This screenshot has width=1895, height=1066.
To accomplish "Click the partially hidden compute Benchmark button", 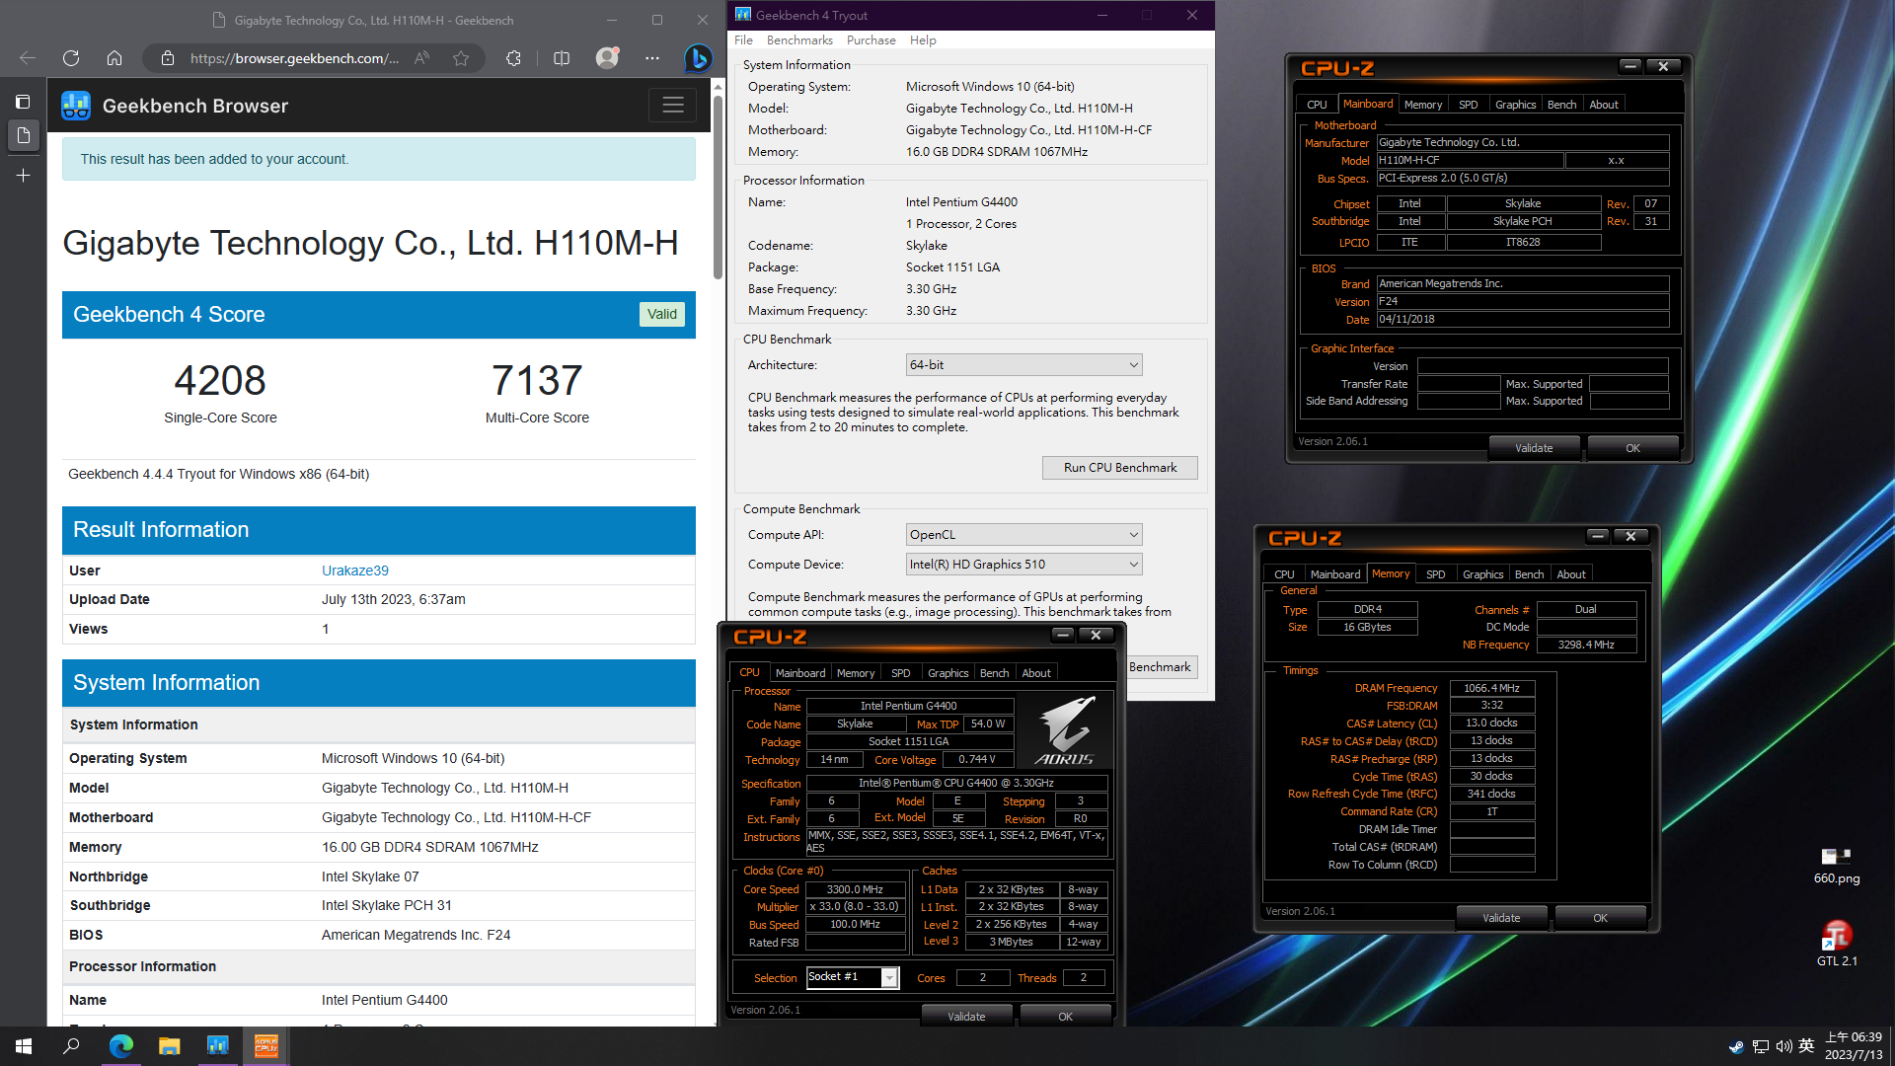I will point(1160,667).
